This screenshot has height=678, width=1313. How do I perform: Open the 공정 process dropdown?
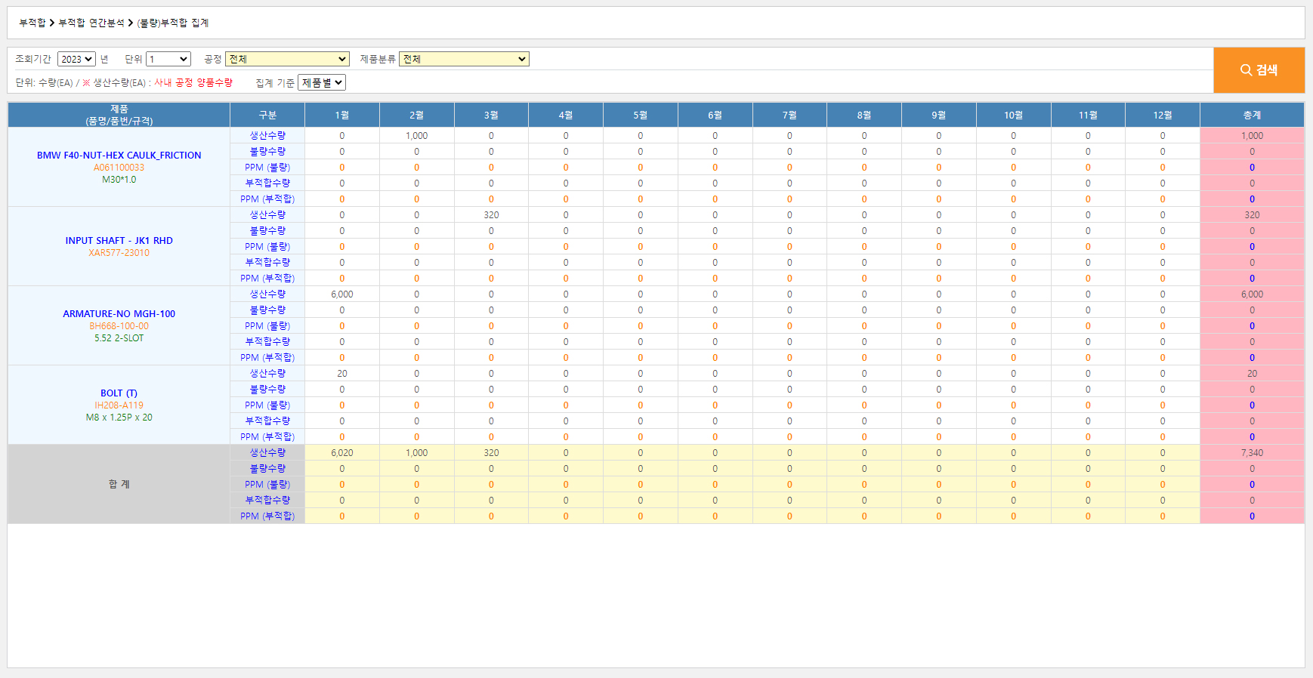(x=287, y=59)
